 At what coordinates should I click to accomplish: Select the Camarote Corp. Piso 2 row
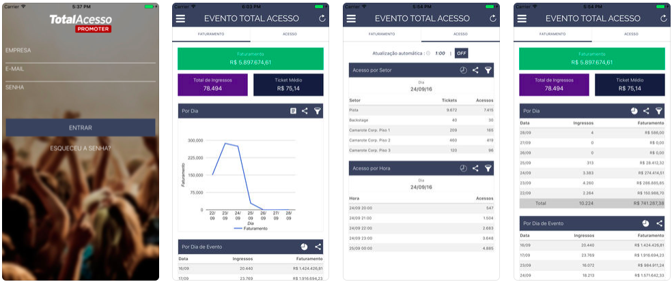tap(421, 140)
